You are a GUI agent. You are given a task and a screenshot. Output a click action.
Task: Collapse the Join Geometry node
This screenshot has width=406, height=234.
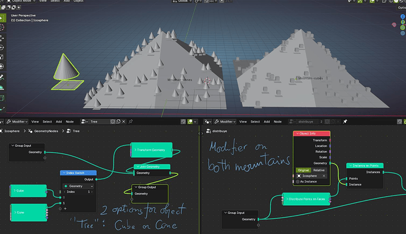point(138,167)
